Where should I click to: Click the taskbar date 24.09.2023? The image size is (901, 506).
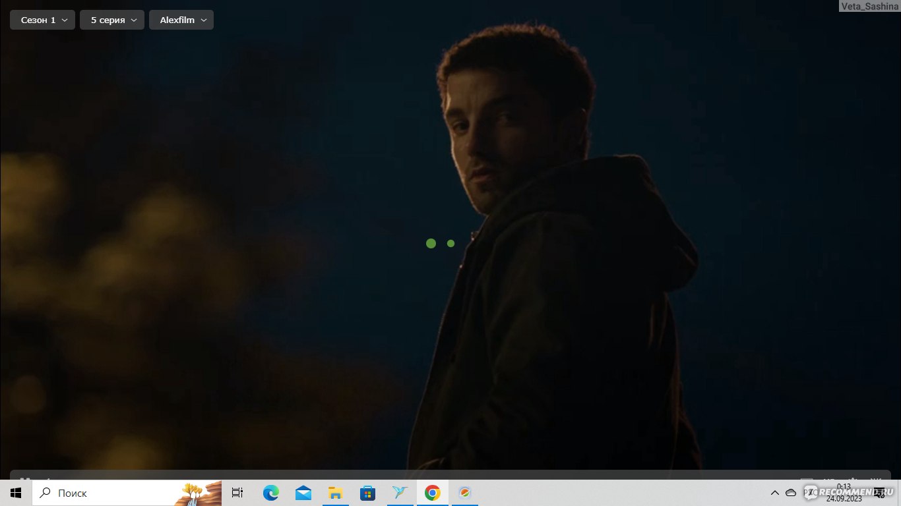[844, 498]
